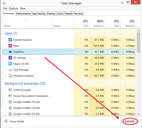Click the 34.4 MB memory value
This screenshot has height=128, width=142.
[x=99, y=58]
